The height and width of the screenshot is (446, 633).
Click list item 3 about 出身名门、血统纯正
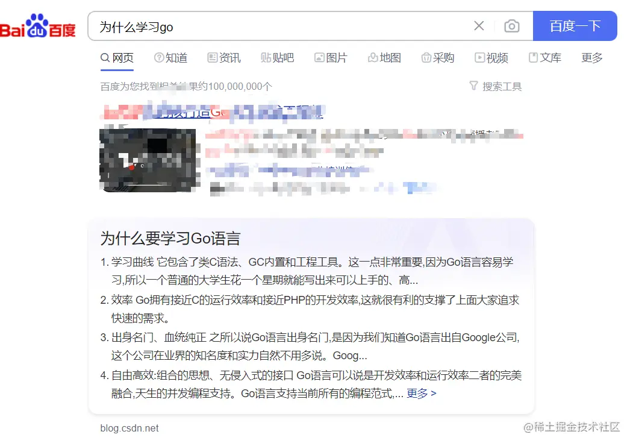(311, 347)
